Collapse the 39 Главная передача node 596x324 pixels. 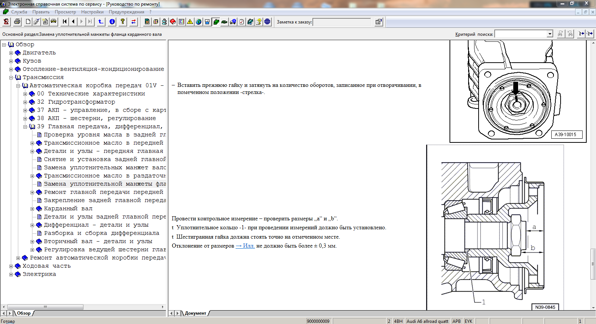25,127
